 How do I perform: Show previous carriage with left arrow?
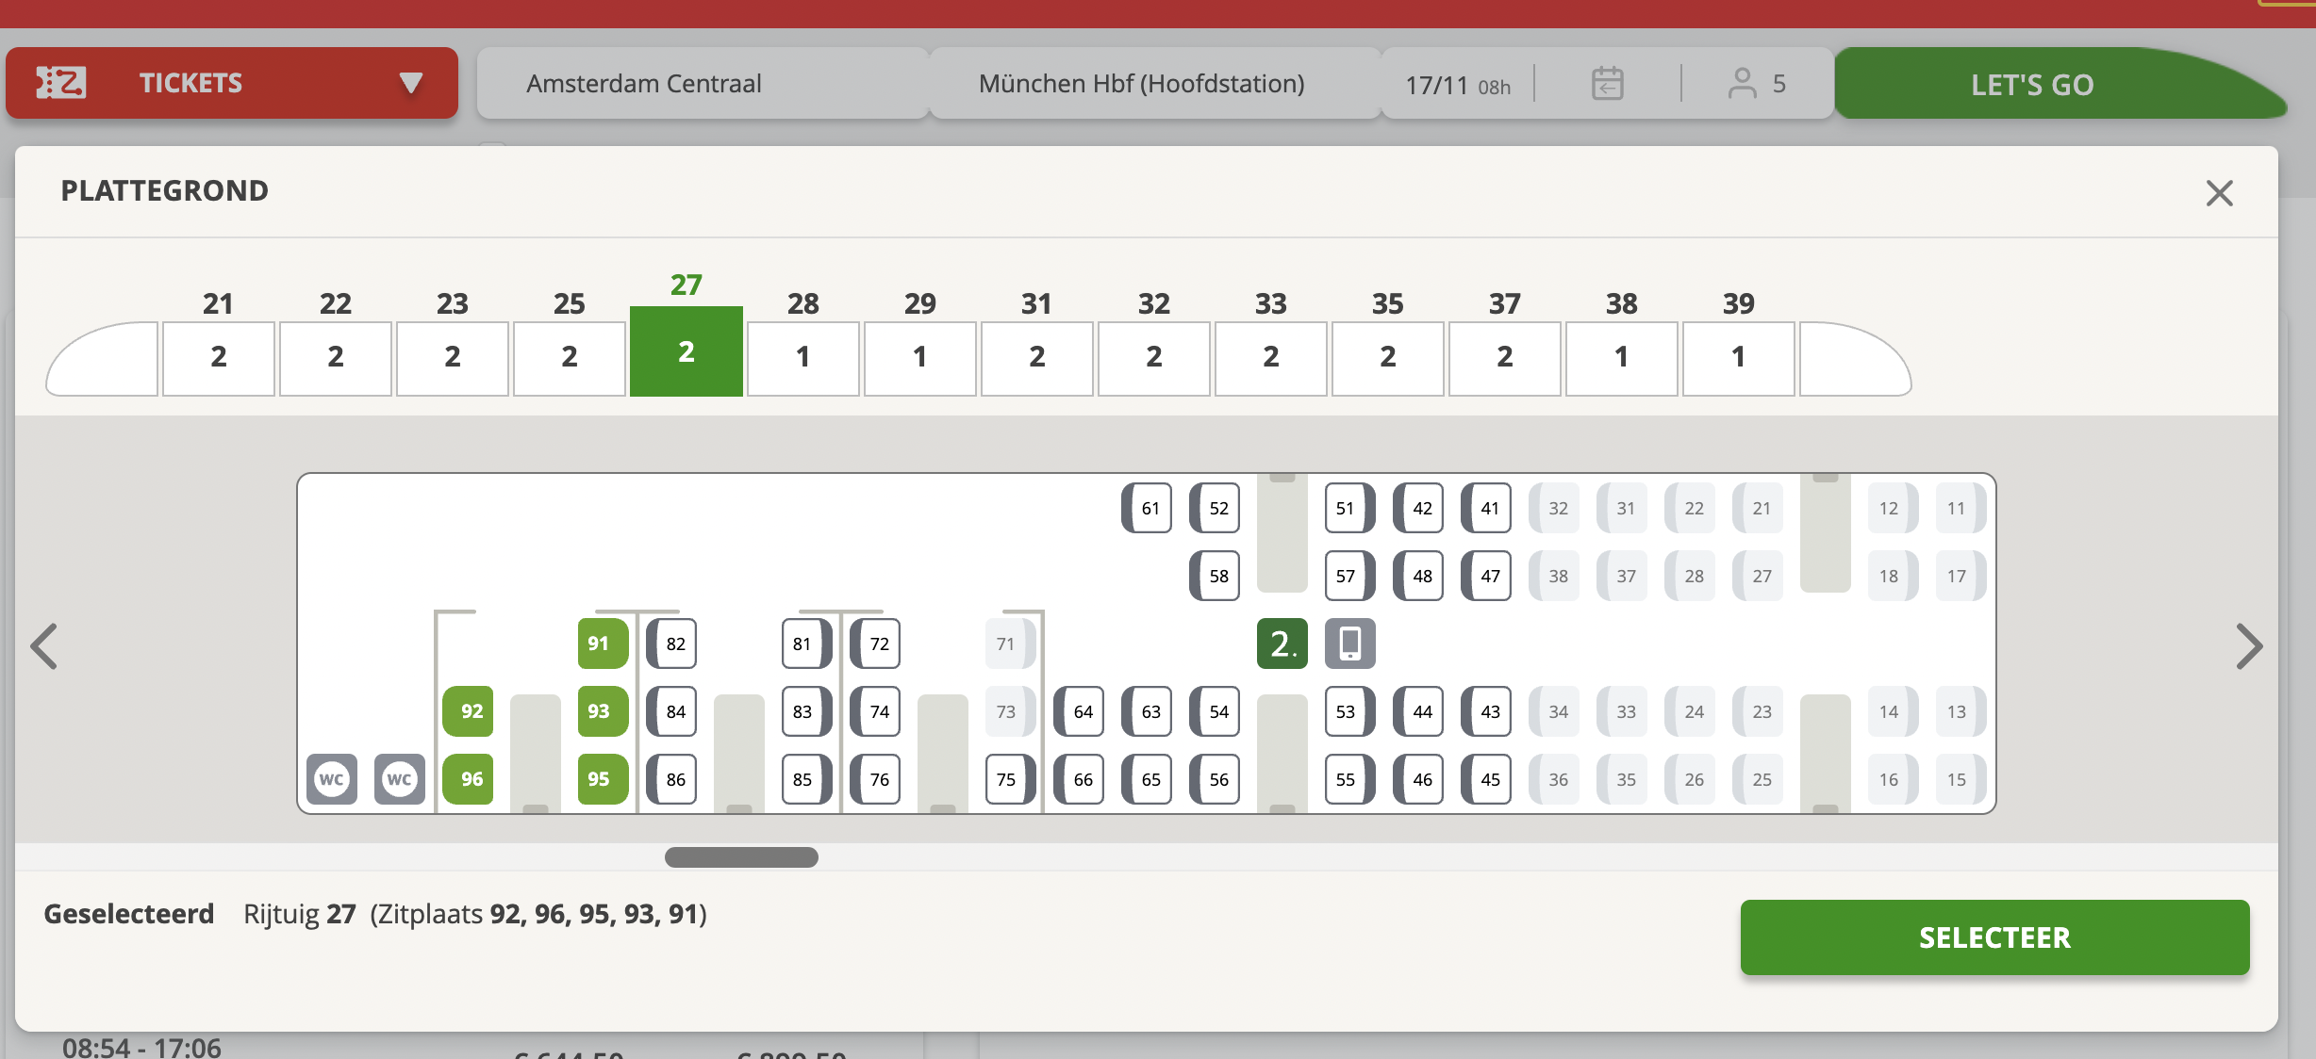(44, 646)
